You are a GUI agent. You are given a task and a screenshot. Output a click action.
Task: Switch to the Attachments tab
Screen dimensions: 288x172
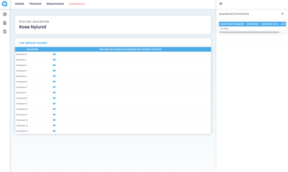[x=55, y=4]
